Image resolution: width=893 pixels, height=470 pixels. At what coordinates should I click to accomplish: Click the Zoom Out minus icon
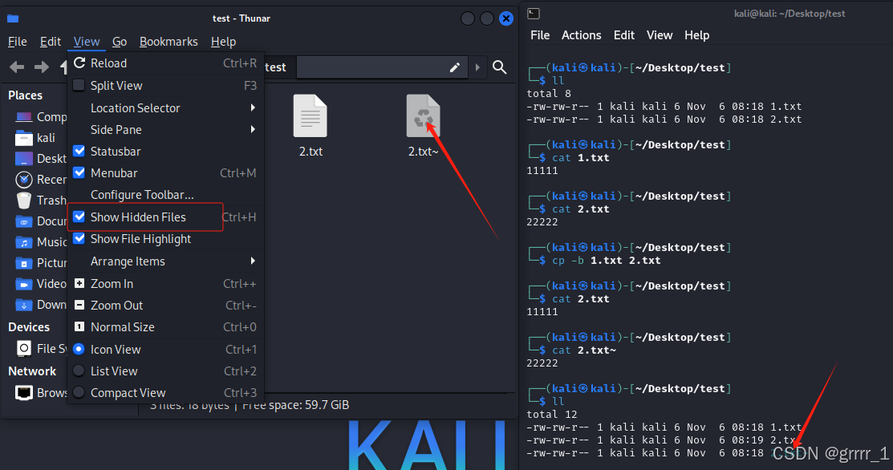79,305
